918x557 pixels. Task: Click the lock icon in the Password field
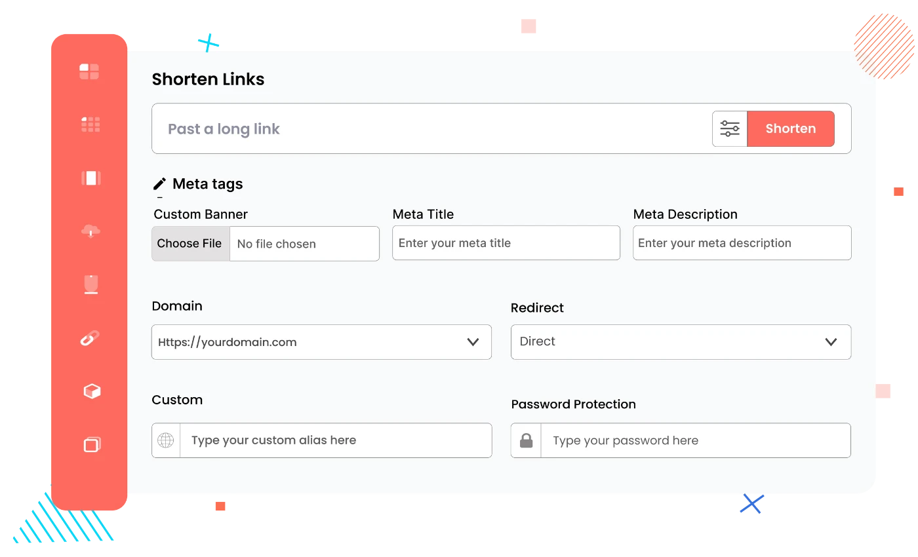(x=526, y=440)
